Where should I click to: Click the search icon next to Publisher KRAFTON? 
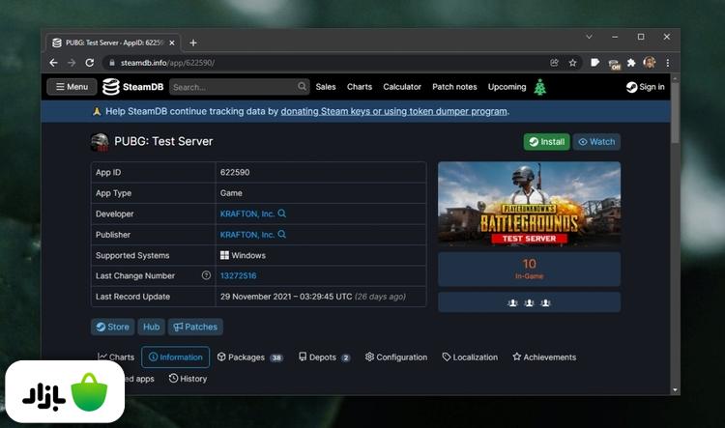click(282, 235)
